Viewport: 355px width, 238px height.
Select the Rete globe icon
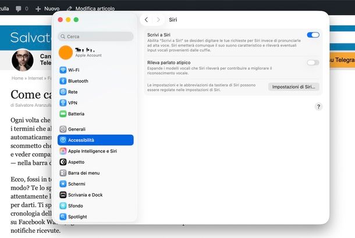63,92
